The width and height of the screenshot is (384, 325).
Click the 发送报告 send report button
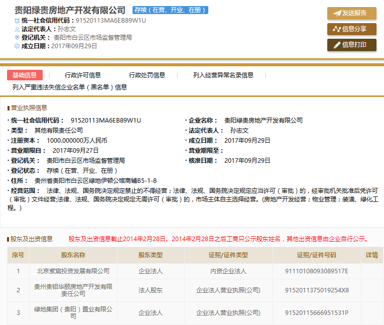(x=352, y=13)
